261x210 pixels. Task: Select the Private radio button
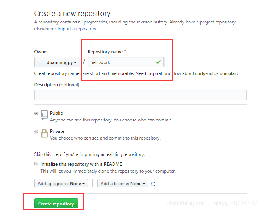point(36,132)
